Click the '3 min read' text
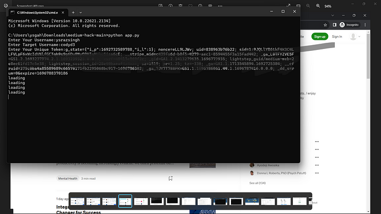 (88, 179)
